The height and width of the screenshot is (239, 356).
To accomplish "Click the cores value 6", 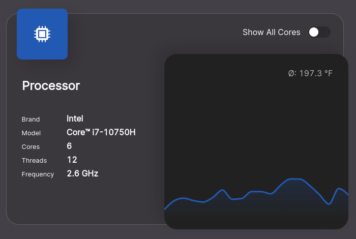I will (x=69, y=146).
